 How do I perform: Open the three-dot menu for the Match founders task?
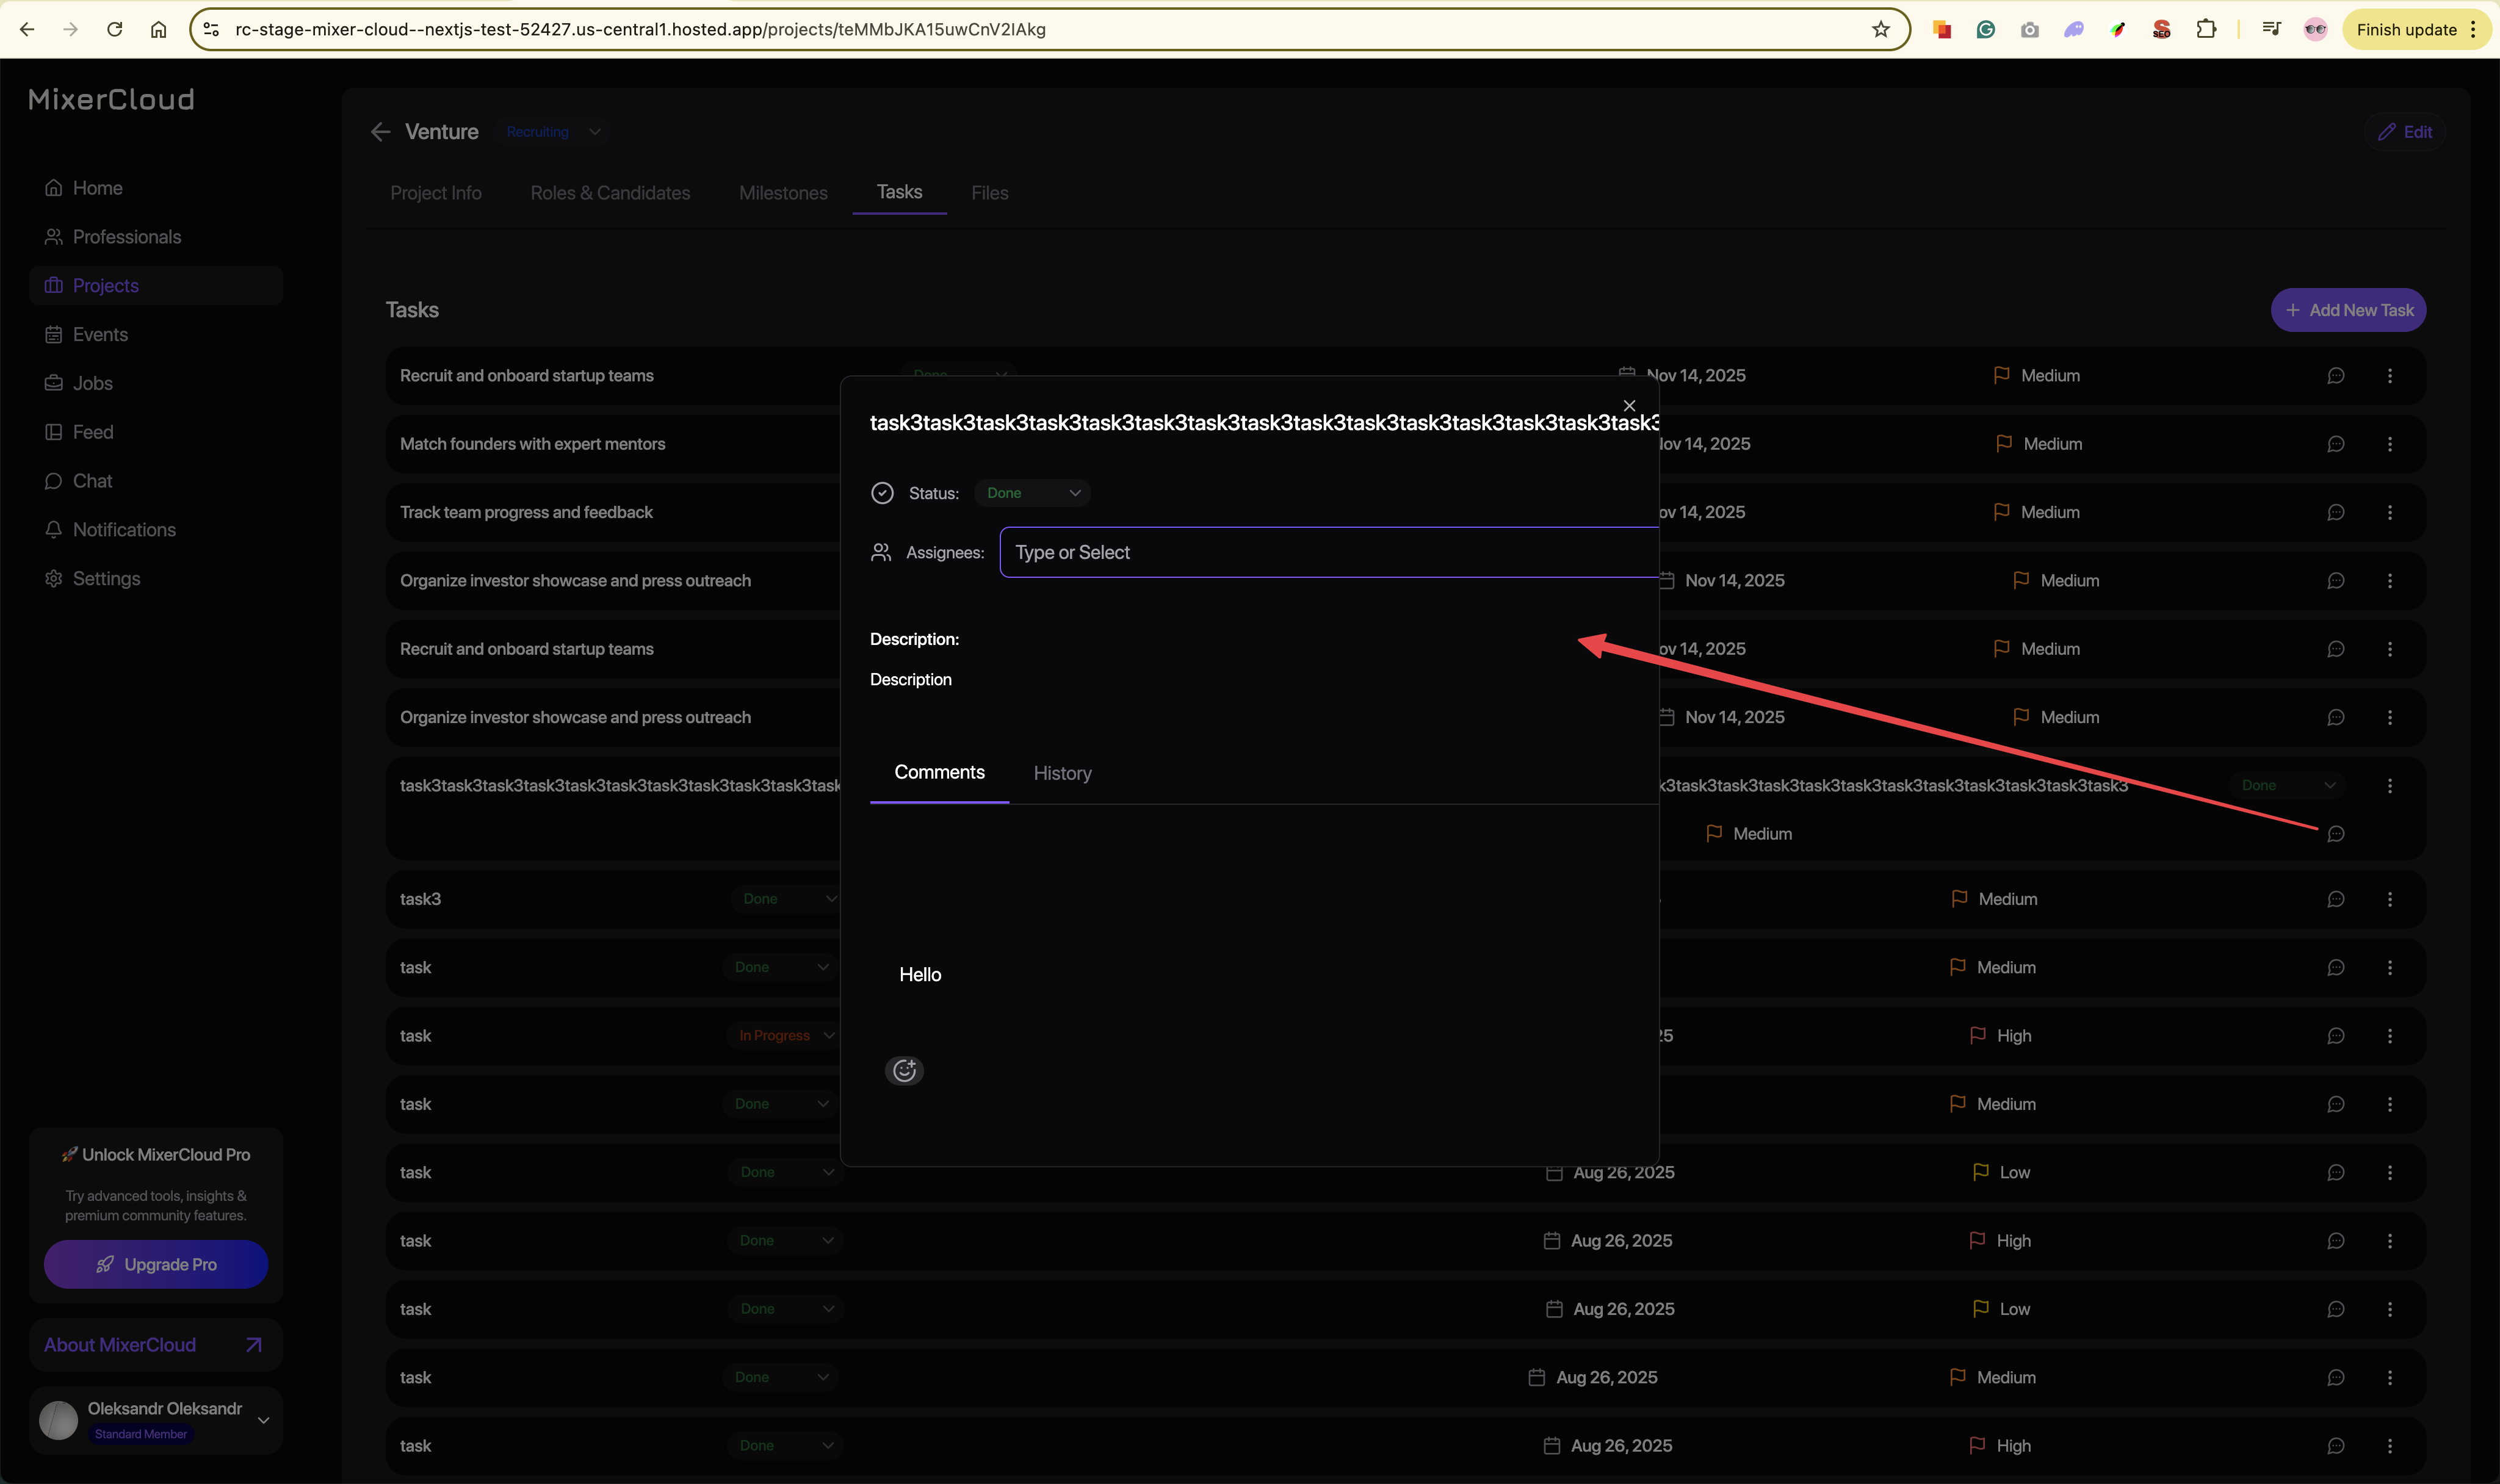[2390, 444]
